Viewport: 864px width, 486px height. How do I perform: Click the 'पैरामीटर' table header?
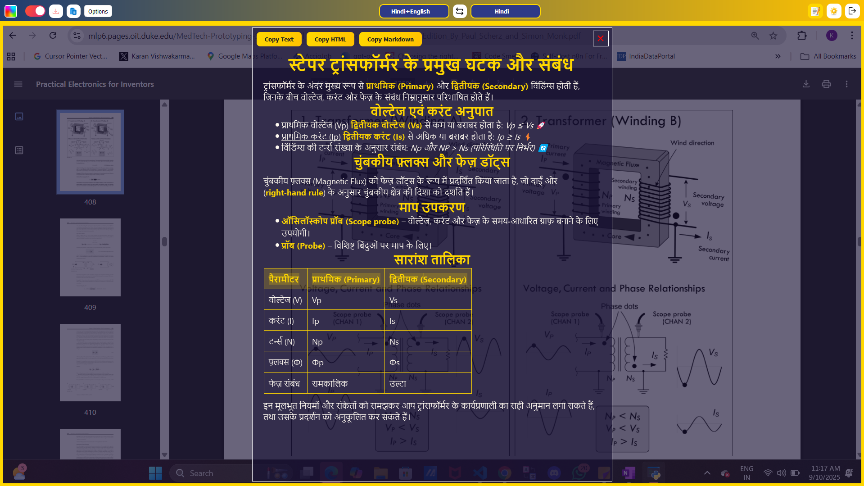click(285, 279)
